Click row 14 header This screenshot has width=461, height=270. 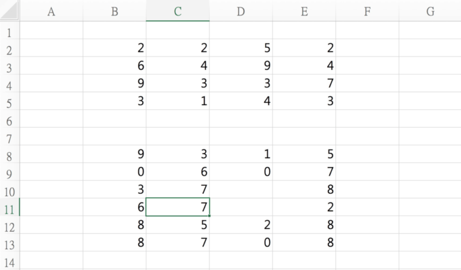(x=9, y=261)
